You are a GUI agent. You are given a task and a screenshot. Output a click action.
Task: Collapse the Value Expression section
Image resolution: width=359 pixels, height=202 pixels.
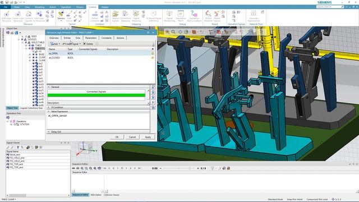[49, 112]
